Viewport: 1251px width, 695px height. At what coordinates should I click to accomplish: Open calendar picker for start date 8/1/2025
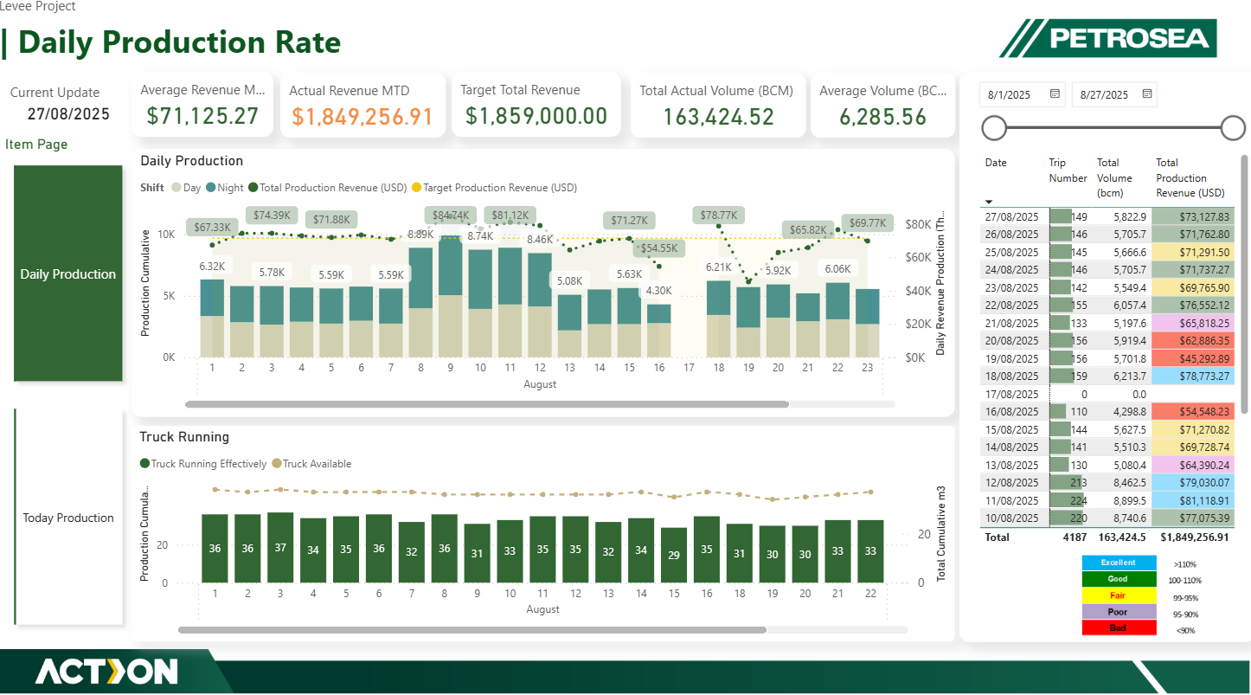[1055, 94]
